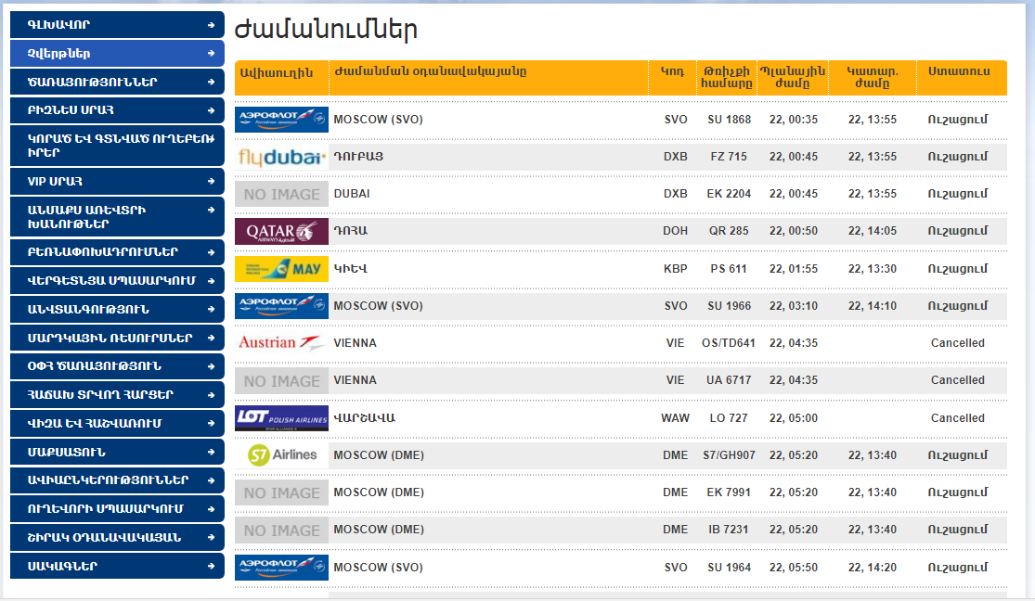Click the Aeroflot logo for flight SU 1868
This screenshot has width=1035, height=601.
281,120
